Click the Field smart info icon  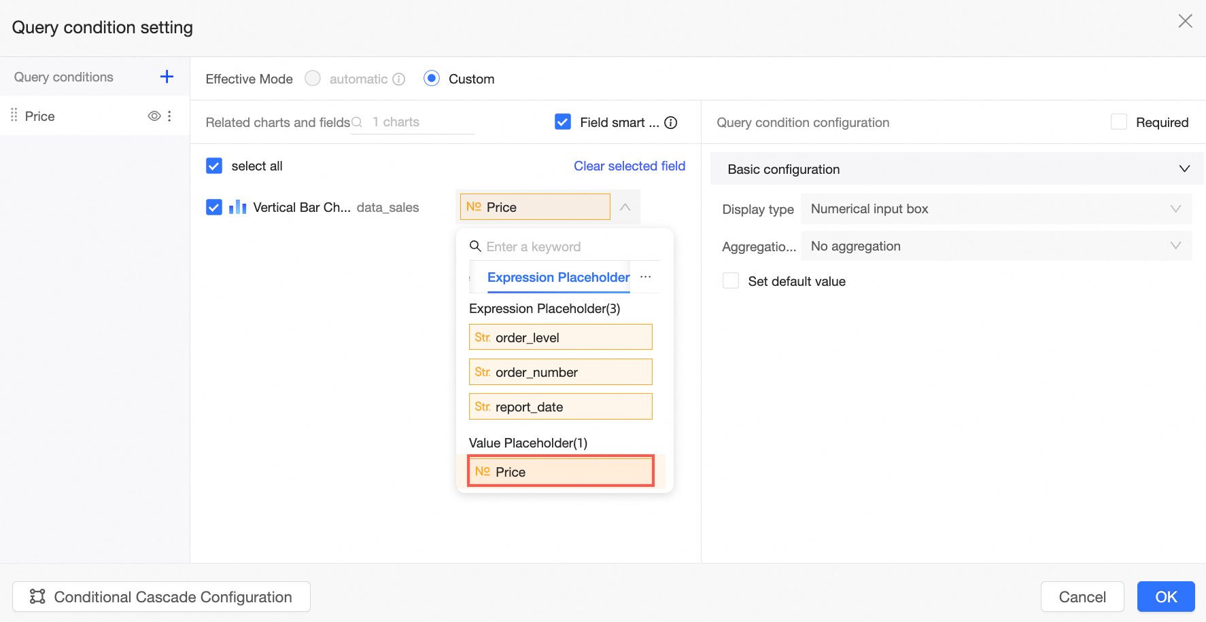click(x=671, y=123)
